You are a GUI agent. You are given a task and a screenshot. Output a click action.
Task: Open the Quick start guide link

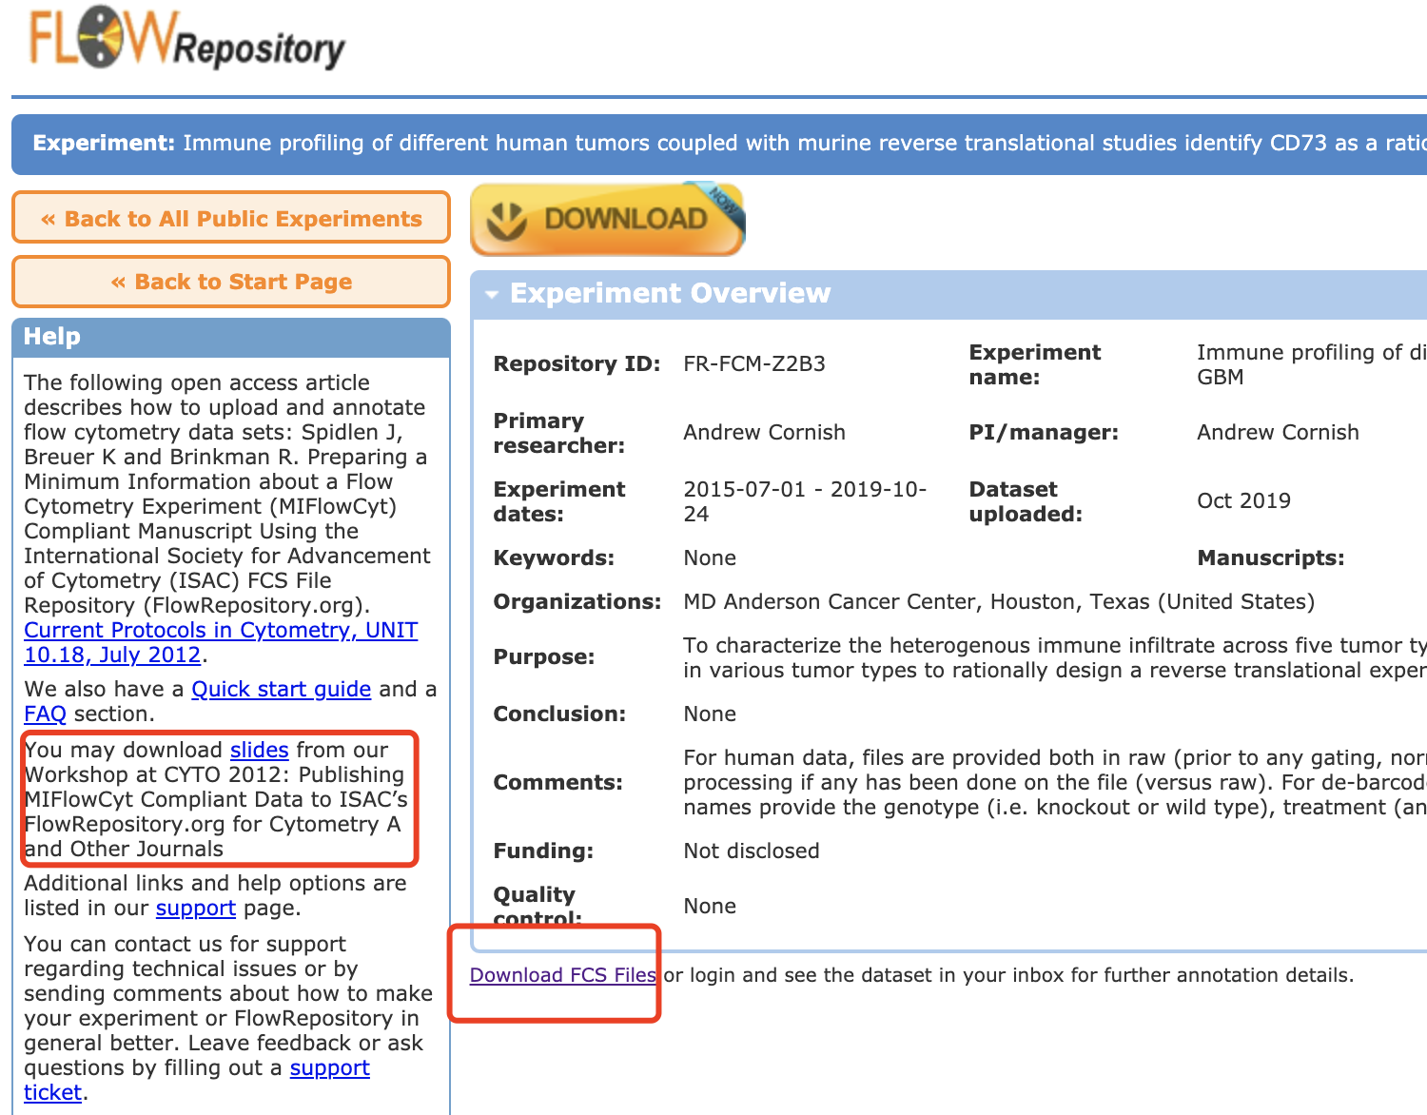(x=282, y=689)
